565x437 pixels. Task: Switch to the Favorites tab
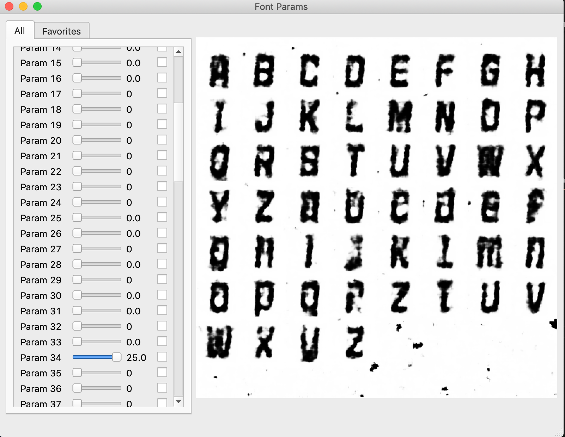(x=62, y=31)
